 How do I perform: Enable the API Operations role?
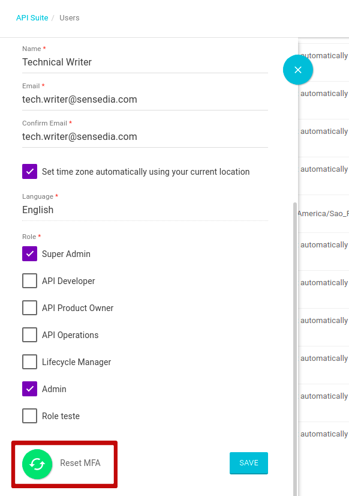(x=29, y=334)
